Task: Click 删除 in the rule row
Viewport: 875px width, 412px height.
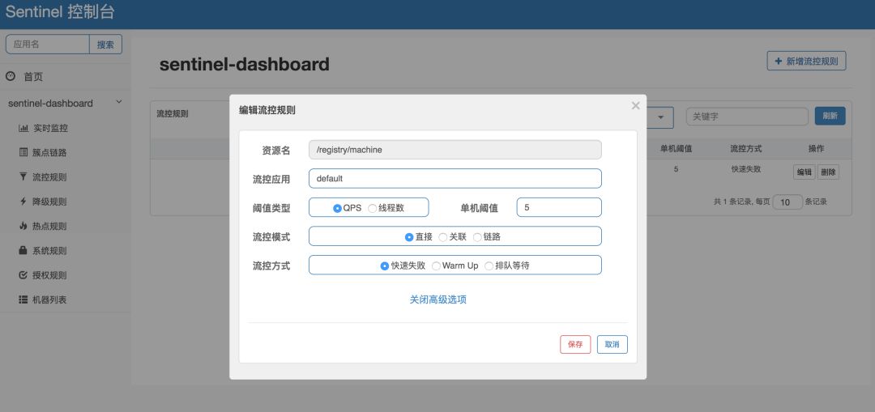Action: click(x=828, y=172)
